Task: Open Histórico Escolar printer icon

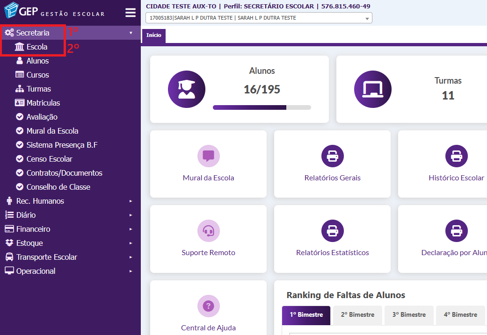Action: point(456,156)
